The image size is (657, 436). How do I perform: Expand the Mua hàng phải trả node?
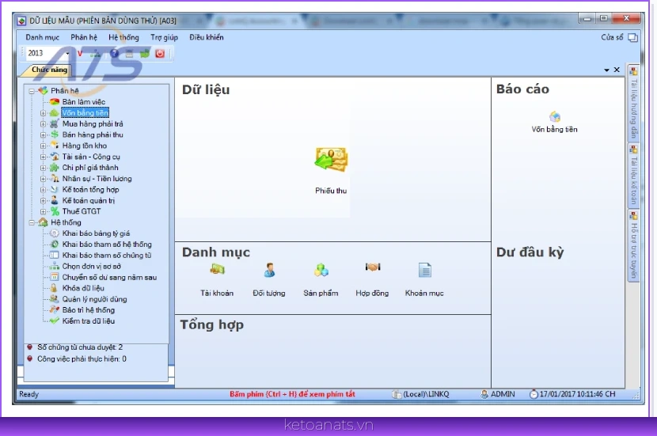[x=44, y=124]
